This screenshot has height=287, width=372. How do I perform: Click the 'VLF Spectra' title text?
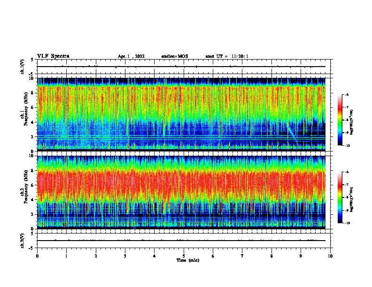point(53,56)
